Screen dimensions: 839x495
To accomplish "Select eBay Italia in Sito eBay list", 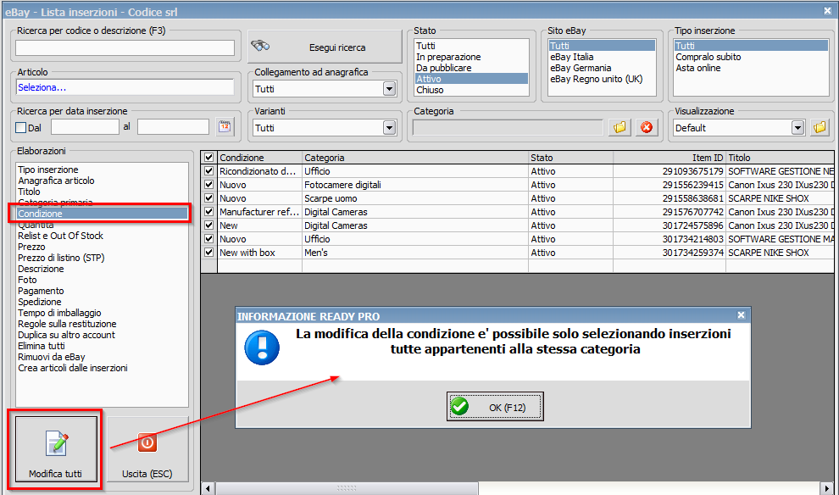I will [x=571, y=57].
